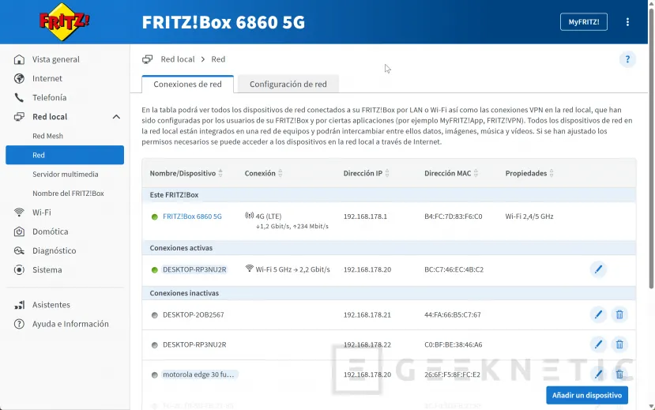This screenshot has width=655, height=410.
Task: Open Telefonía menu item
Action: coord(49,98)
